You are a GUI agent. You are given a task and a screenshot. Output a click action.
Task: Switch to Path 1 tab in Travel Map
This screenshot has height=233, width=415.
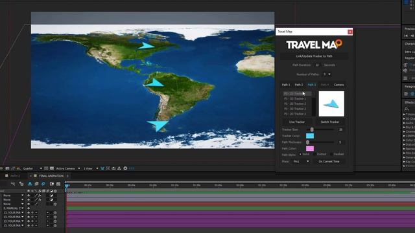[x=286, y=85]
